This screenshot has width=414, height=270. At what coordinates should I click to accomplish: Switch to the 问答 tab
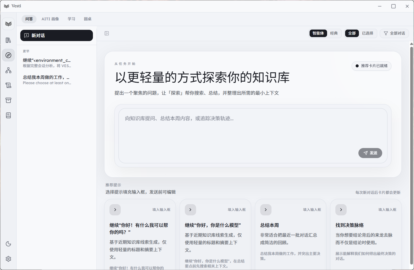(x=29, y=19)
